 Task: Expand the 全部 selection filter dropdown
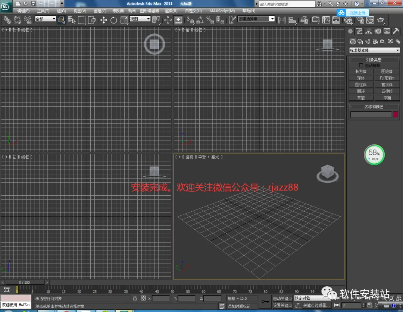46,19
